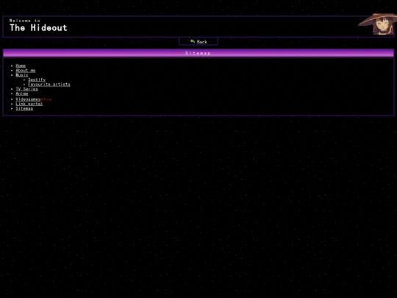Visit the TV Series link

(x=27, y=89)
